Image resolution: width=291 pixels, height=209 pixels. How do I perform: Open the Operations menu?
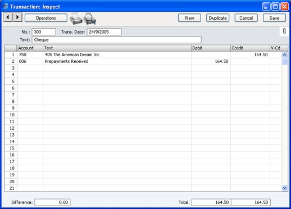(x=46, y=18)
